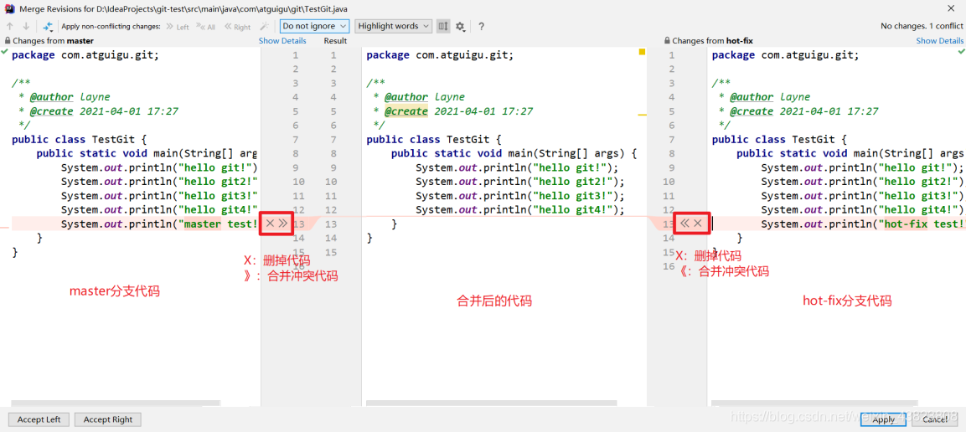Click 'hello git3!' line in hot-fix pane
Screen dimensions: 966x432
tap(862, 196)
